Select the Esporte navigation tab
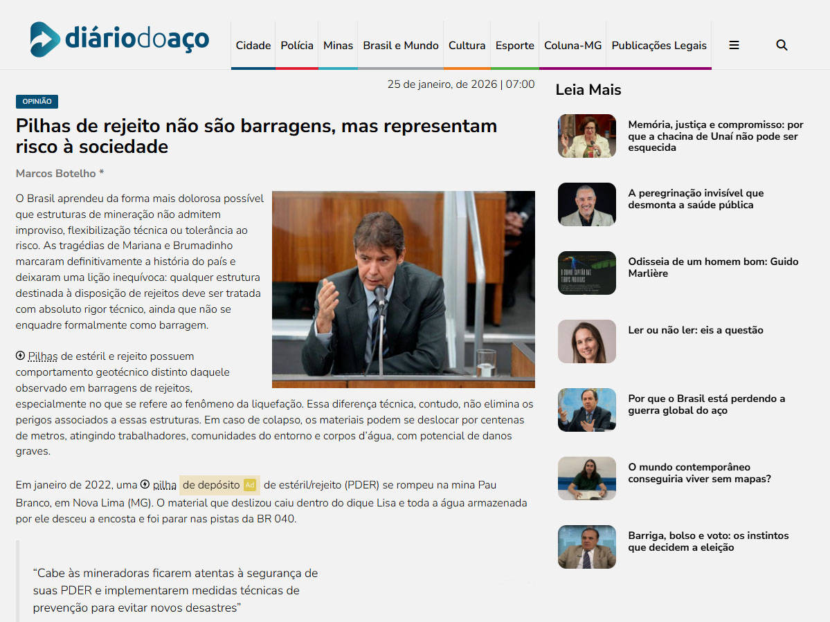This screenshot has height=622, width=830. 514,46
